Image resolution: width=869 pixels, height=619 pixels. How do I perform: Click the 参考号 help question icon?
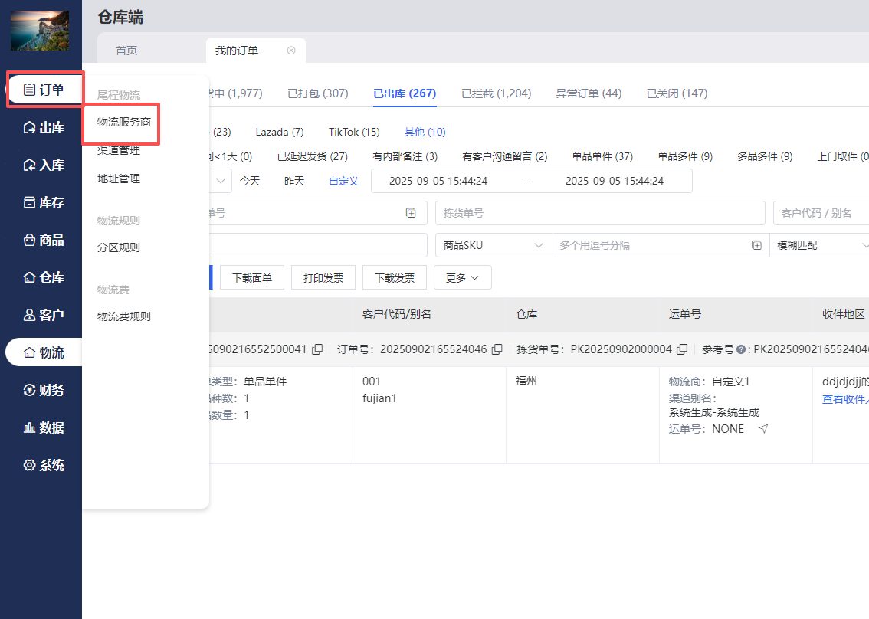(741, 349)
